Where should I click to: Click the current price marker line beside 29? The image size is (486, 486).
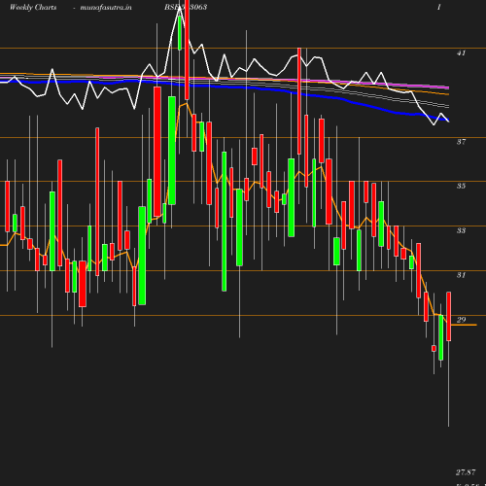point(464,325)
